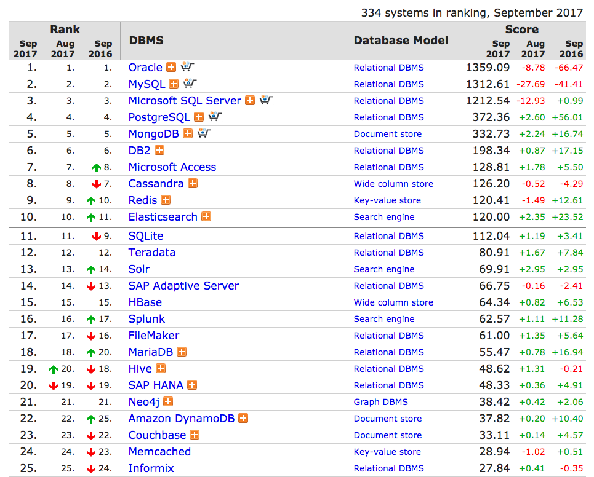The width and height of the screenshot is (594, 477).
Task: Expand the orange plus next to Oracle
Action: tap(171, 68)
